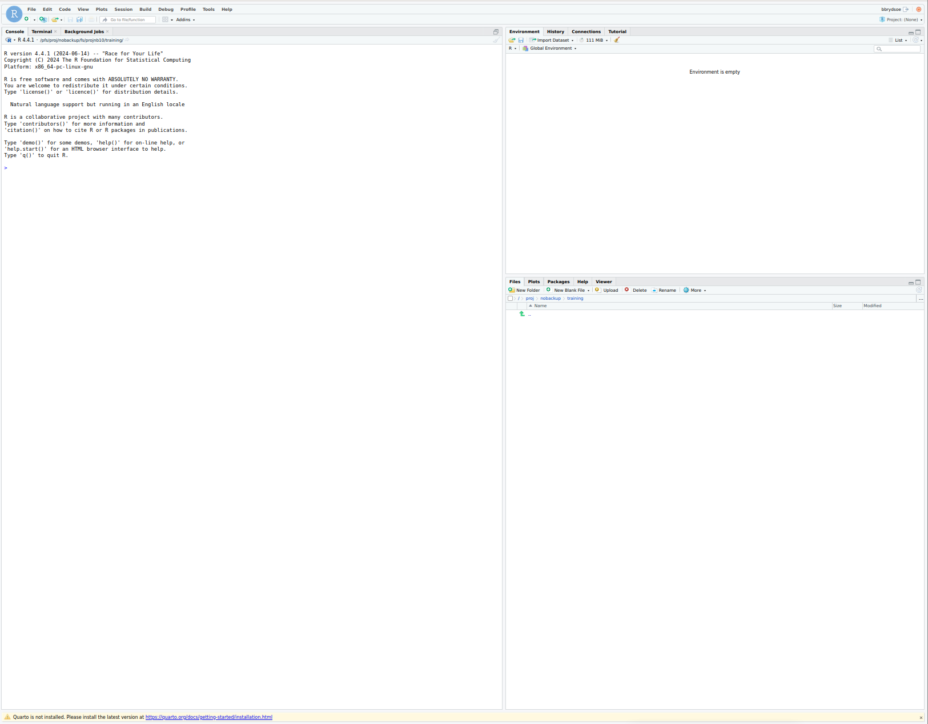Open the R version dropdown in Console
This screenshot has height=724, width=928.
[x=15, y=40]
